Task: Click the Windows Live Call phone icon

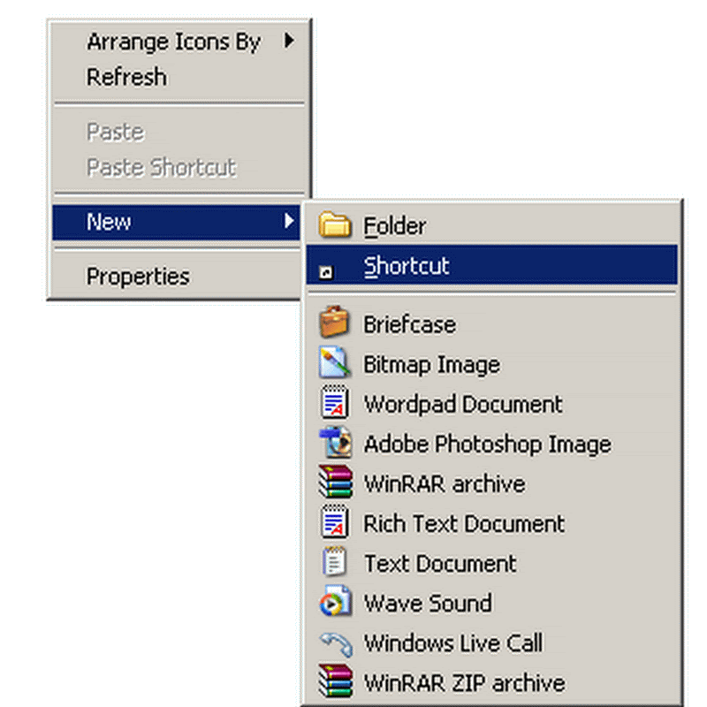Action: pyautogui.click(x=335, y=643)
